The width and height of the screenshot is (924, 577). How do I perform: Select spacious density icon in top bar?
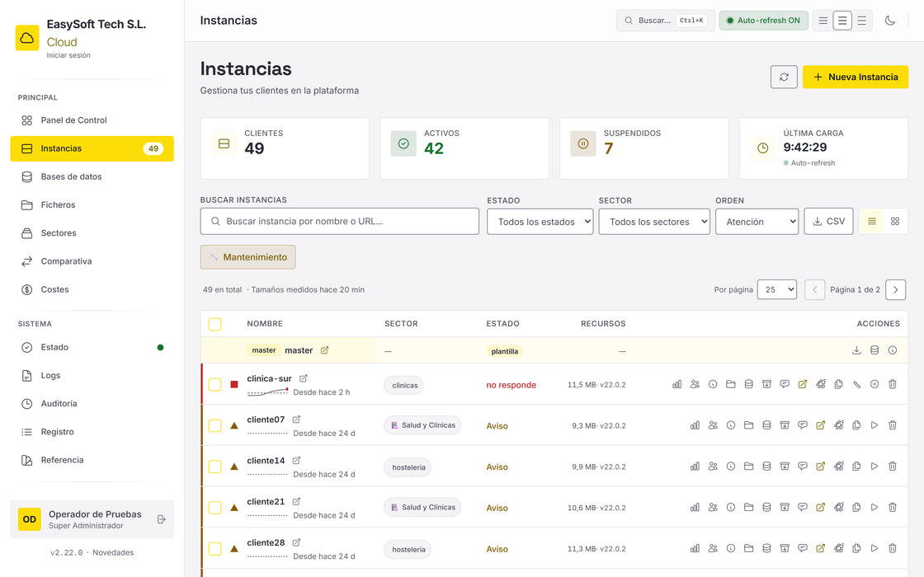point(861,21)
